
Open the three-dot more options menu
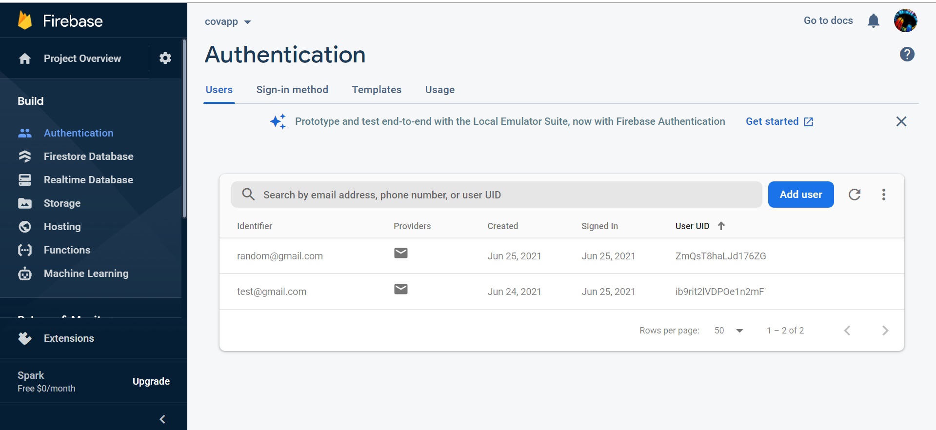pos(883,195)
